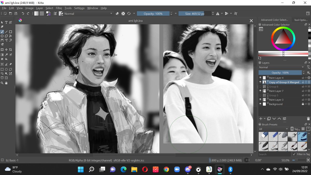
Task: Toggle the Filter in Tag checkbox
Action: pyautogui.click(x=294, y=154)
